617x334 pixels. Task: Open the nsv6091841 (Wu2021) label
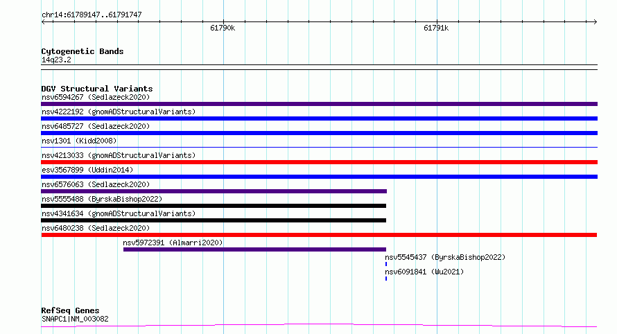click(x=424, y=272)
